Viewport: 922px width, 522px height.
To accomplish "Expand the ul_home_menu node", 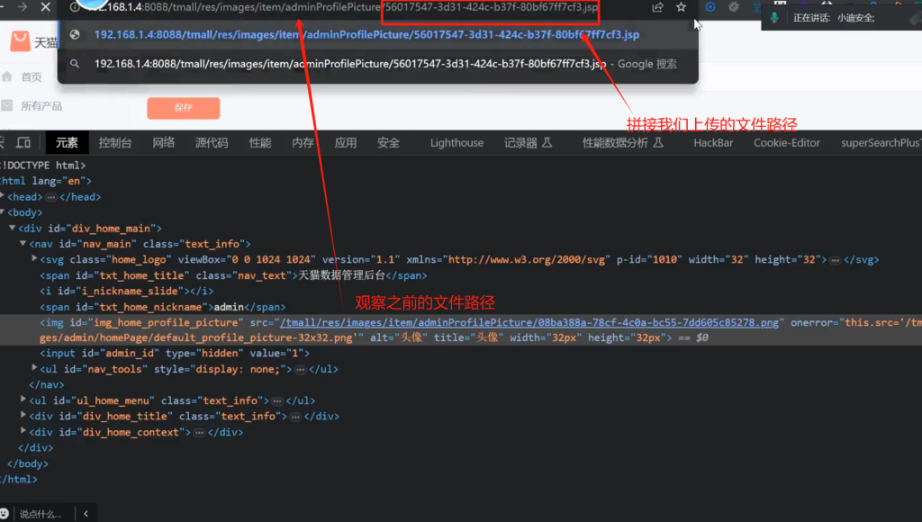I will [x=23, y=400].
